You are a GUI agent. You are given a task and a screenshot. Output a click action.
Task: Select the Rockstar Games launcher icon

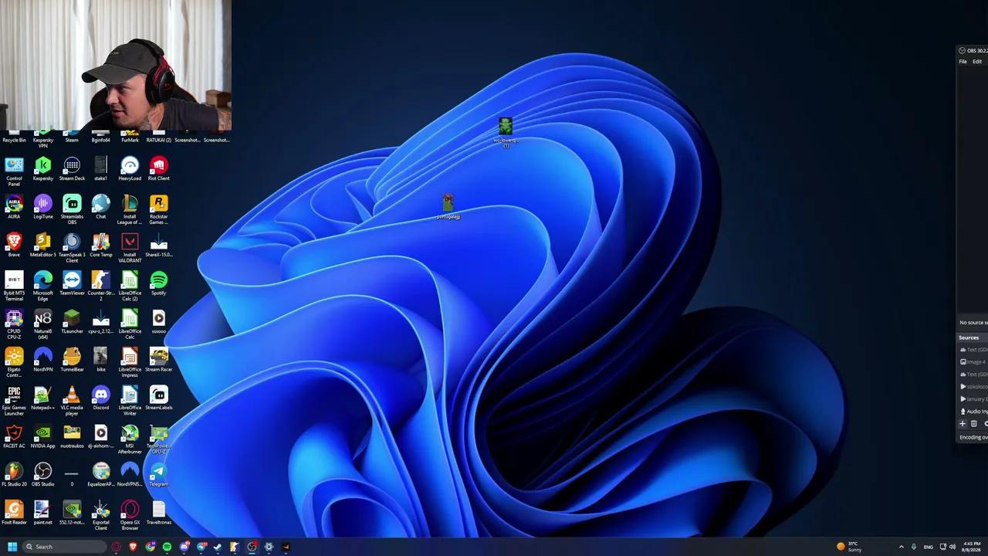(158, 210)
